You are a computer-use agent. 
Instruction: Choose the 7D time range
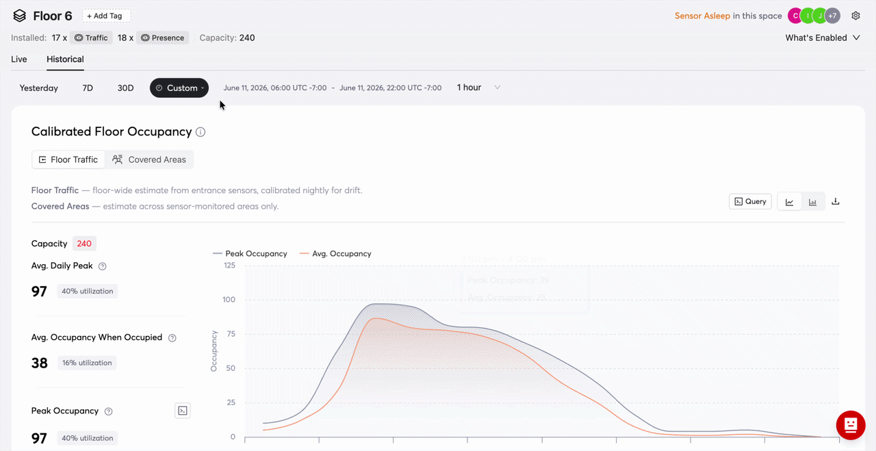[88, 88]
